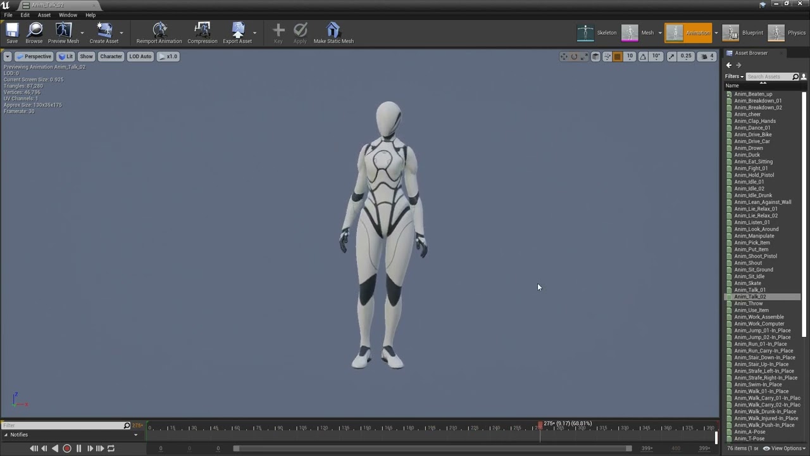
Task: Click the red record button
Action: point(67,448)
